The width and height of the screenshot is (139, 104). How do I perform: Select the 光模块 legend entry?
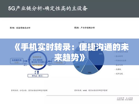(118, 69)
